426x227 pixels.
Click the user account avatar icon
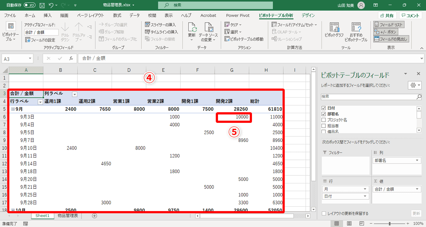[361, 5]
